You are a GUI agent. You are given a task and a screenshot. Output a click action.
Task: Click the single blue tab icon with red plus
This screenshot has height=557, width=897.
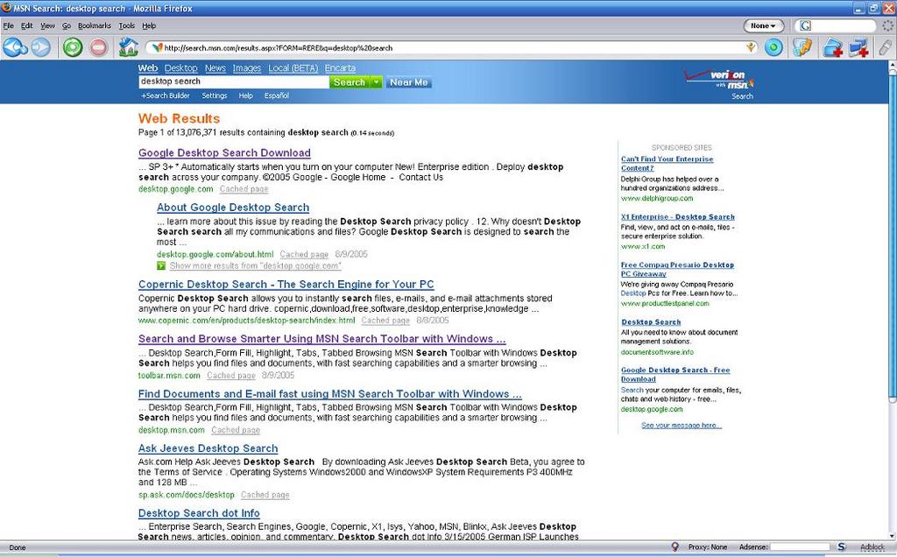833,47
